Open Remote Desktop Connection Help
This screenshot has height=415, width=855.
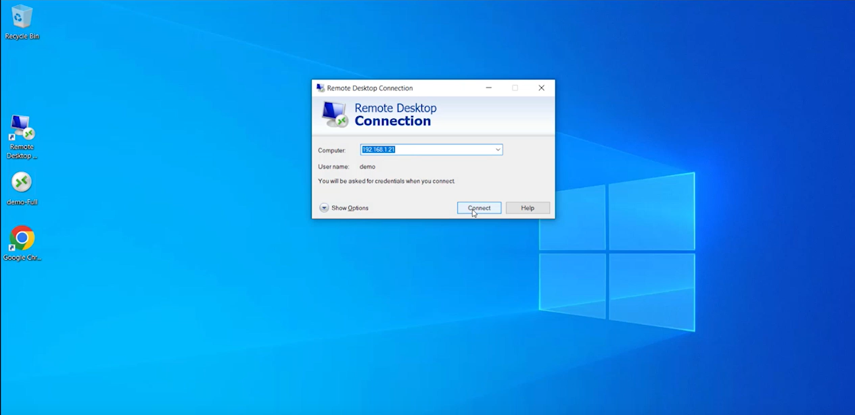pos(527,207)
